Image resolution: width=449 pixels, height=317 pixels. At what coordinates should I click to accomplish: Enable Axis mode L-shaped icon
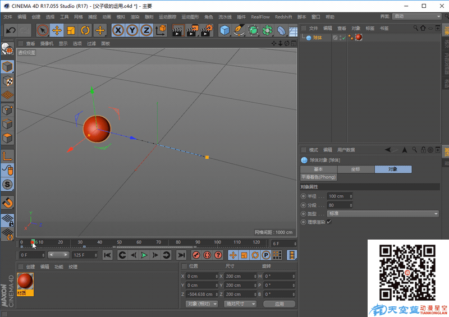click(7, 156)
